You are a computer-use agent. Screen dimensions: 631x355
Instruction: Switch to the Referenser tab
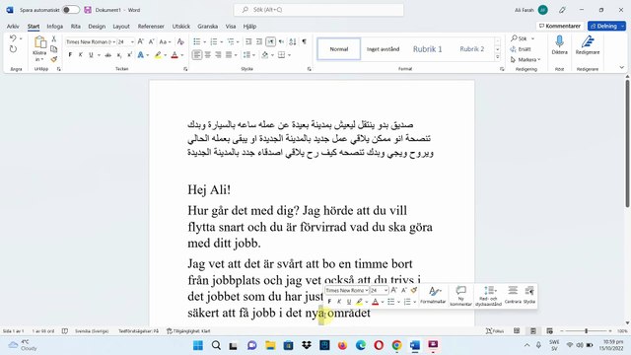click(151, 27)
